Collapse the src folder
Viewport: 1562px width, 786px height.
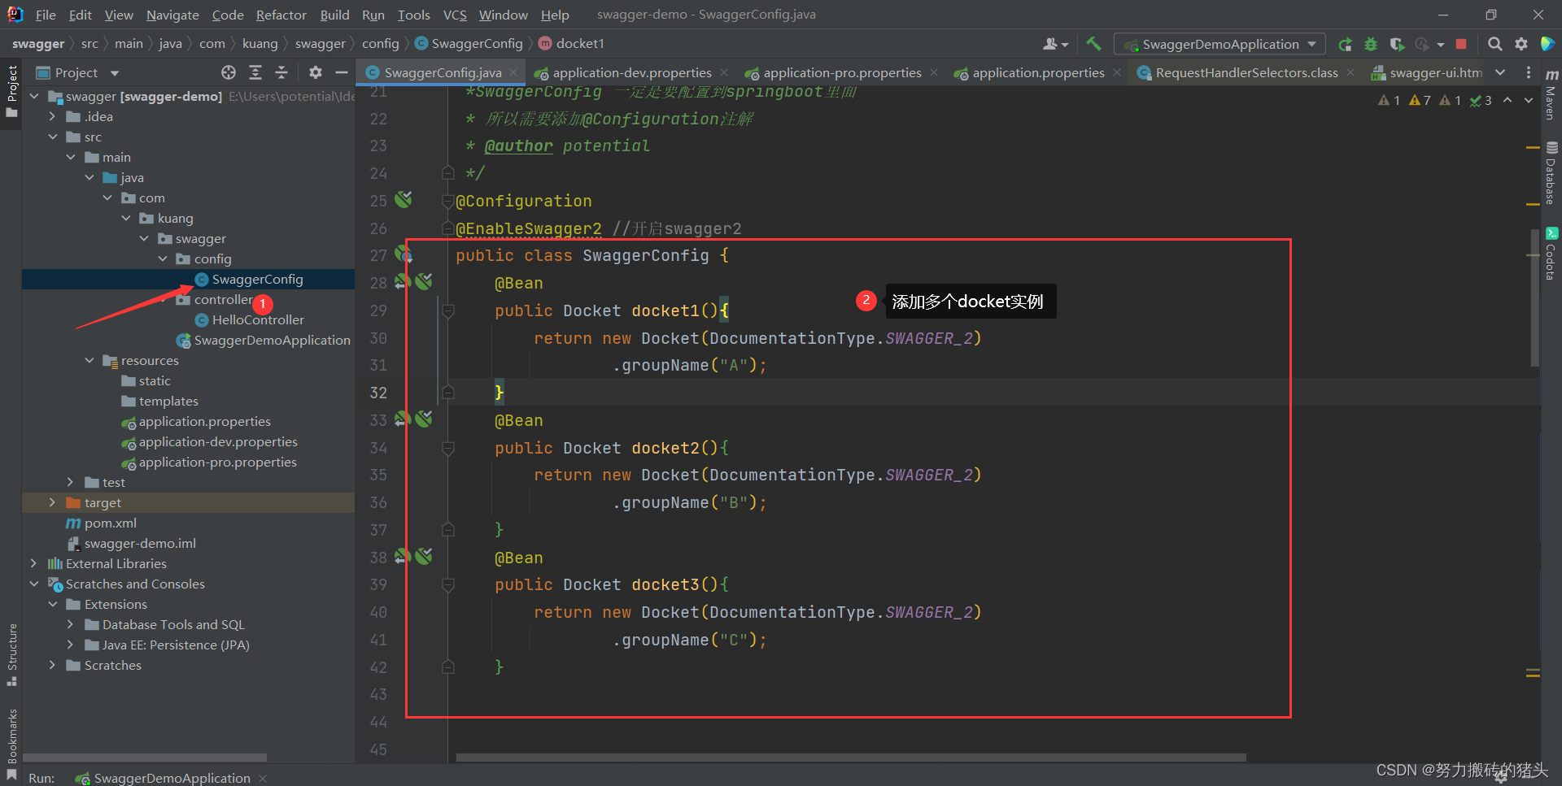click(x=53, y=137)
